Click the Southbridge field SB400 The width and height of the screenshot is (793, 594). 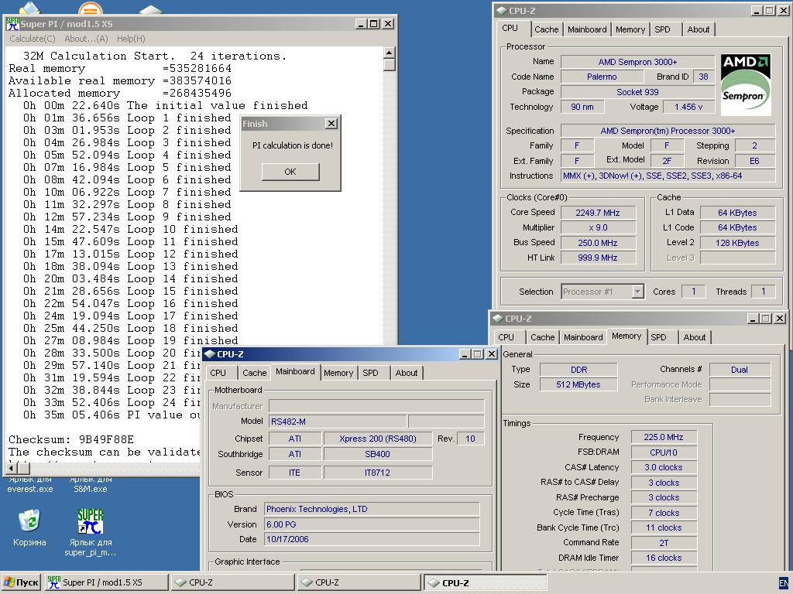(378, 454)
